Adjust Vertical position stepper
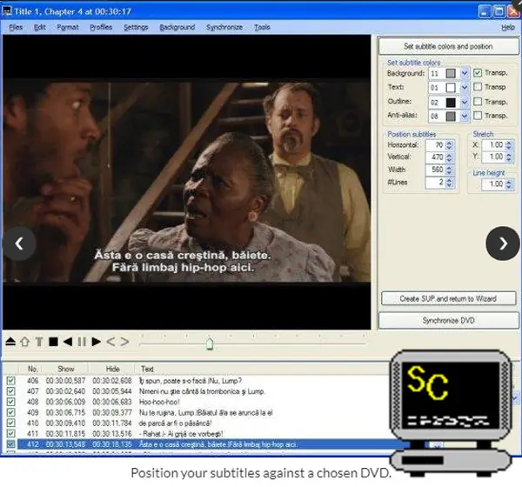522x487 pixels. pyautogui.click(x=449, y=157)
